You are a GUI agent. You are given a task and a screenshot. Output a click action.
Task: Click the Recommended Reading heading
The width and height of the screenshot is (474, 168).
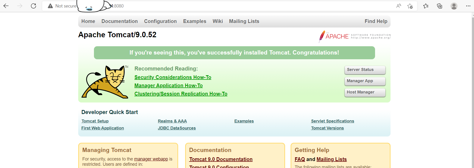tap(166, 69)
